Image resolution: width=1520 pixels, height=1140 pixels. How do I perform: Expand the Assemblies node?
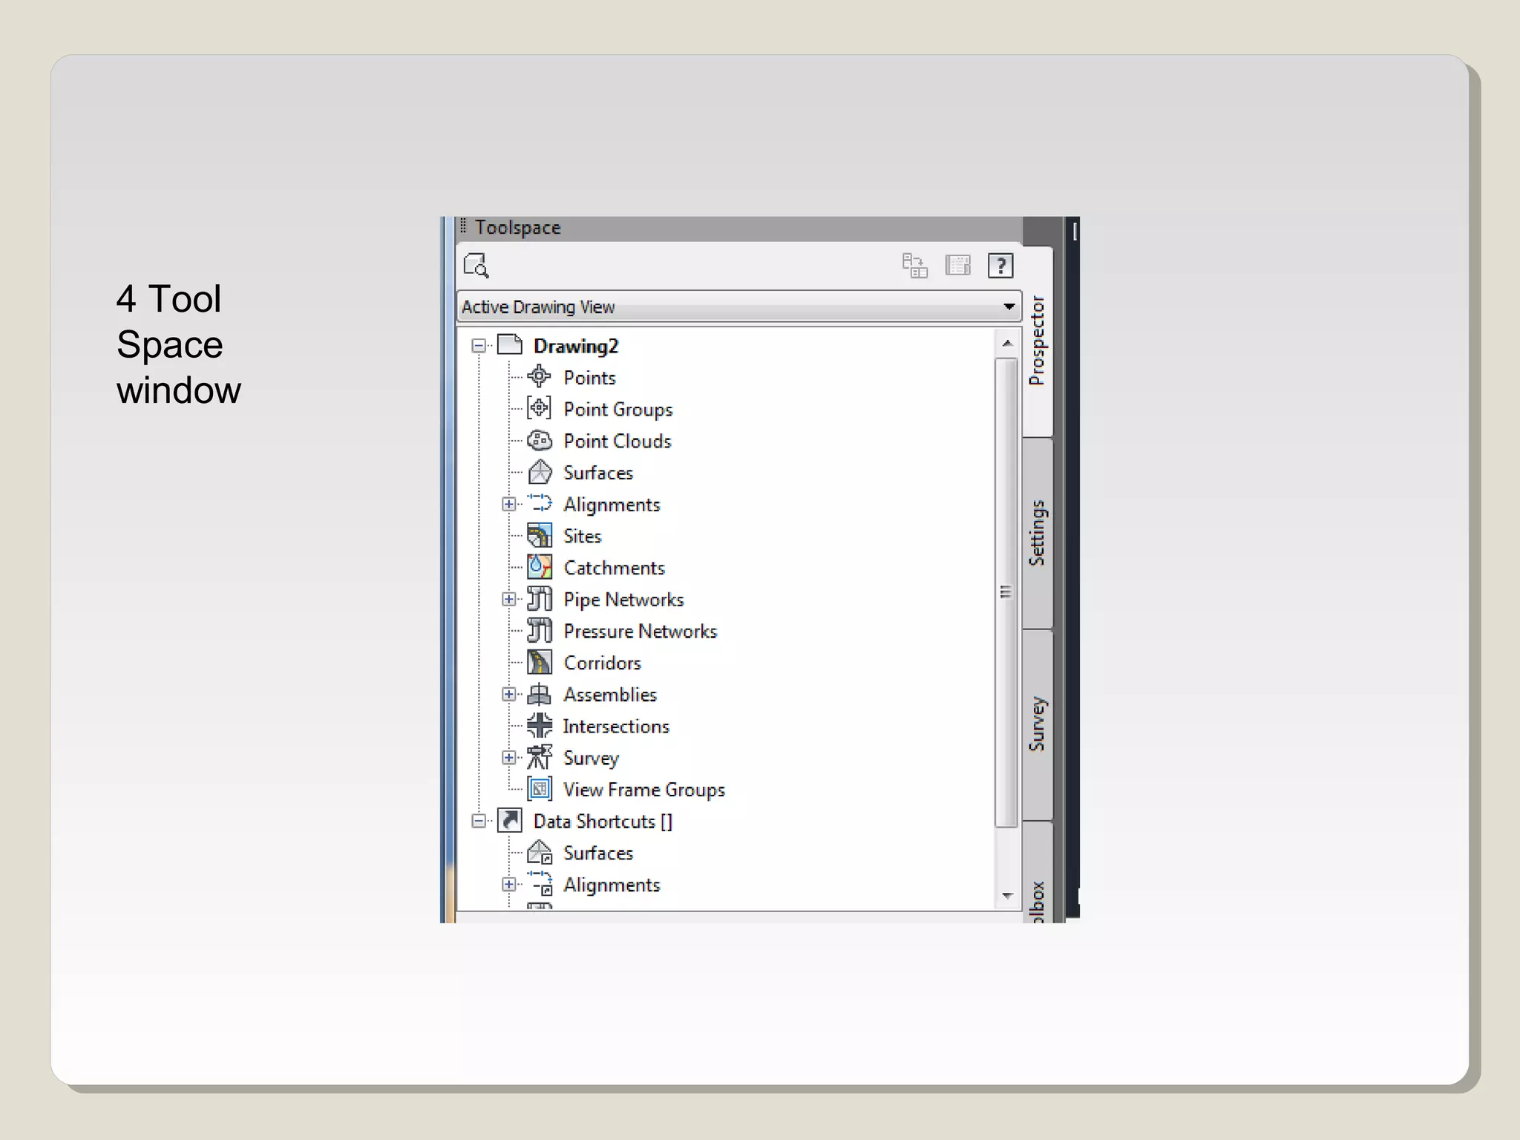click(508, 694)
